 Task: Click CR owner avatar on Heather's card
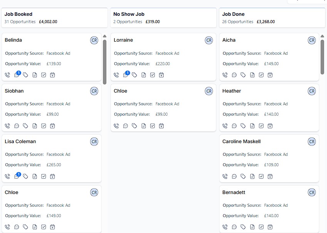pos(312,91)
